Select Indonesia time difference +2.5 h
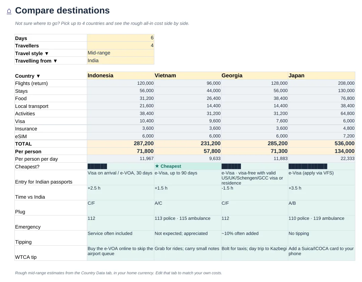Image resolution: width=362 pixels, height=282 pixels. pyautogui.click(x=120, y=193)
